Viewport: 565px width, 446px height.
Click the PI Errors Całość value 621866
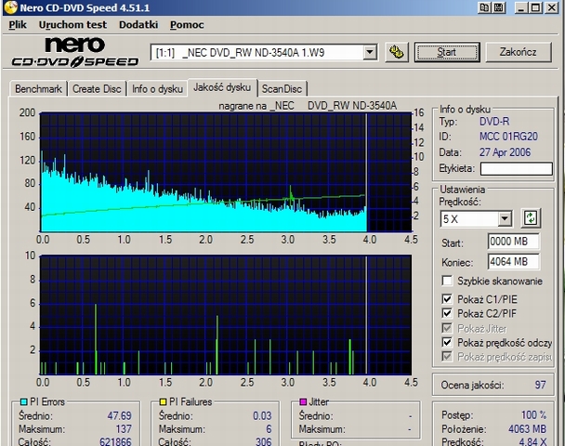[x=115, y=441]
